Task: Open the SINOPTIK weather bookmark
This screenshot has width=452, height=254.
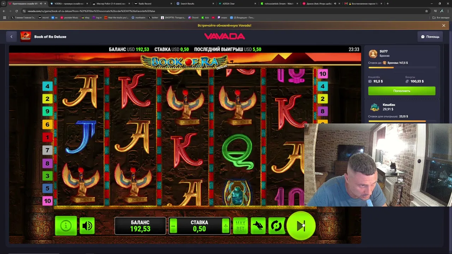Action: (x=173, y=17)
